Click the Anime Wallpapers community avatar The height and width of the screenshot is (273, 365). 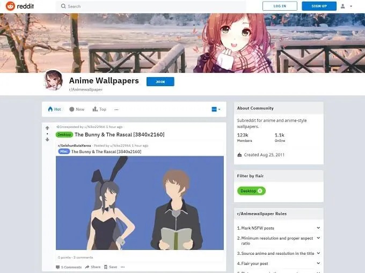pos(54,80)
